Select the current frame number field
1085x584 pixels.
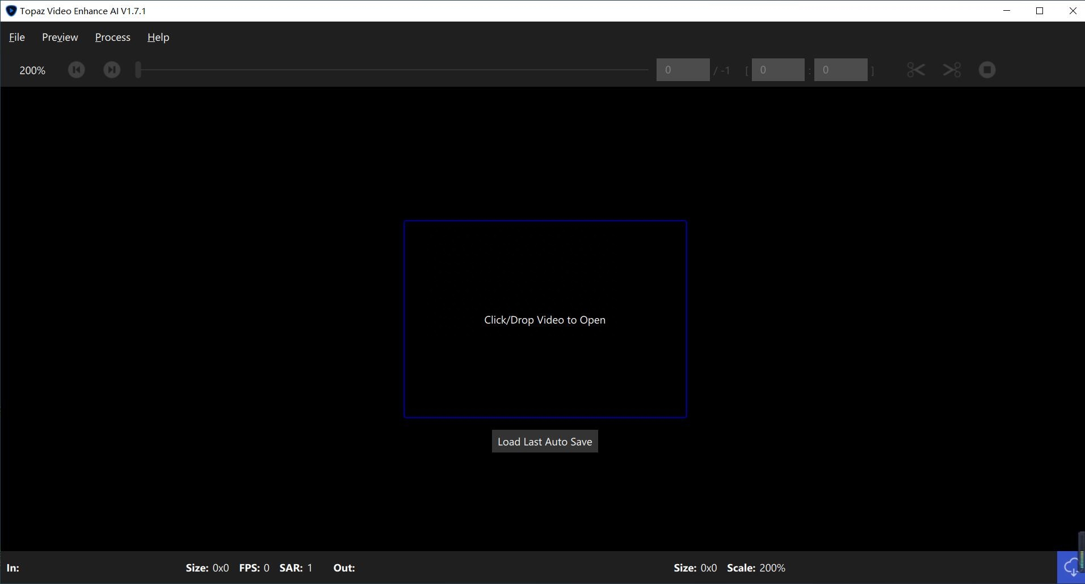click(x=683, y=70)
